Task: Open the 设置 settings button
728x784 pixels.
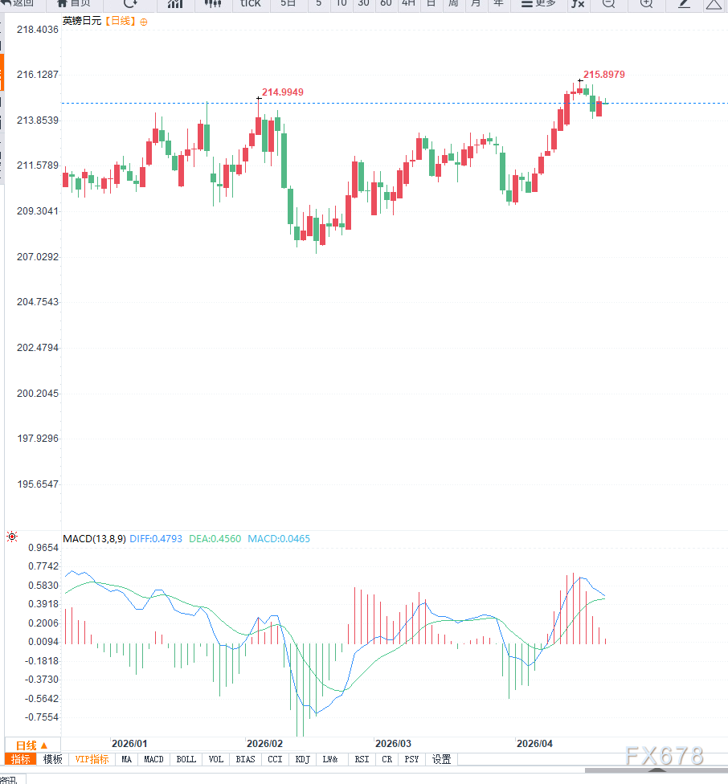Action: pos(441,759)
